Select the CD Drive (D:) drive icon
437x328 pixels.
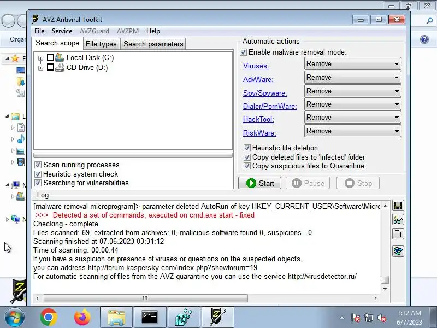[60, 67]
